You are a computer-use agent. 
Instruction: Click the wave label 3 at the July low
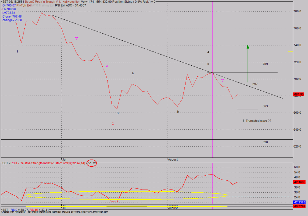(x=118, y=113)
